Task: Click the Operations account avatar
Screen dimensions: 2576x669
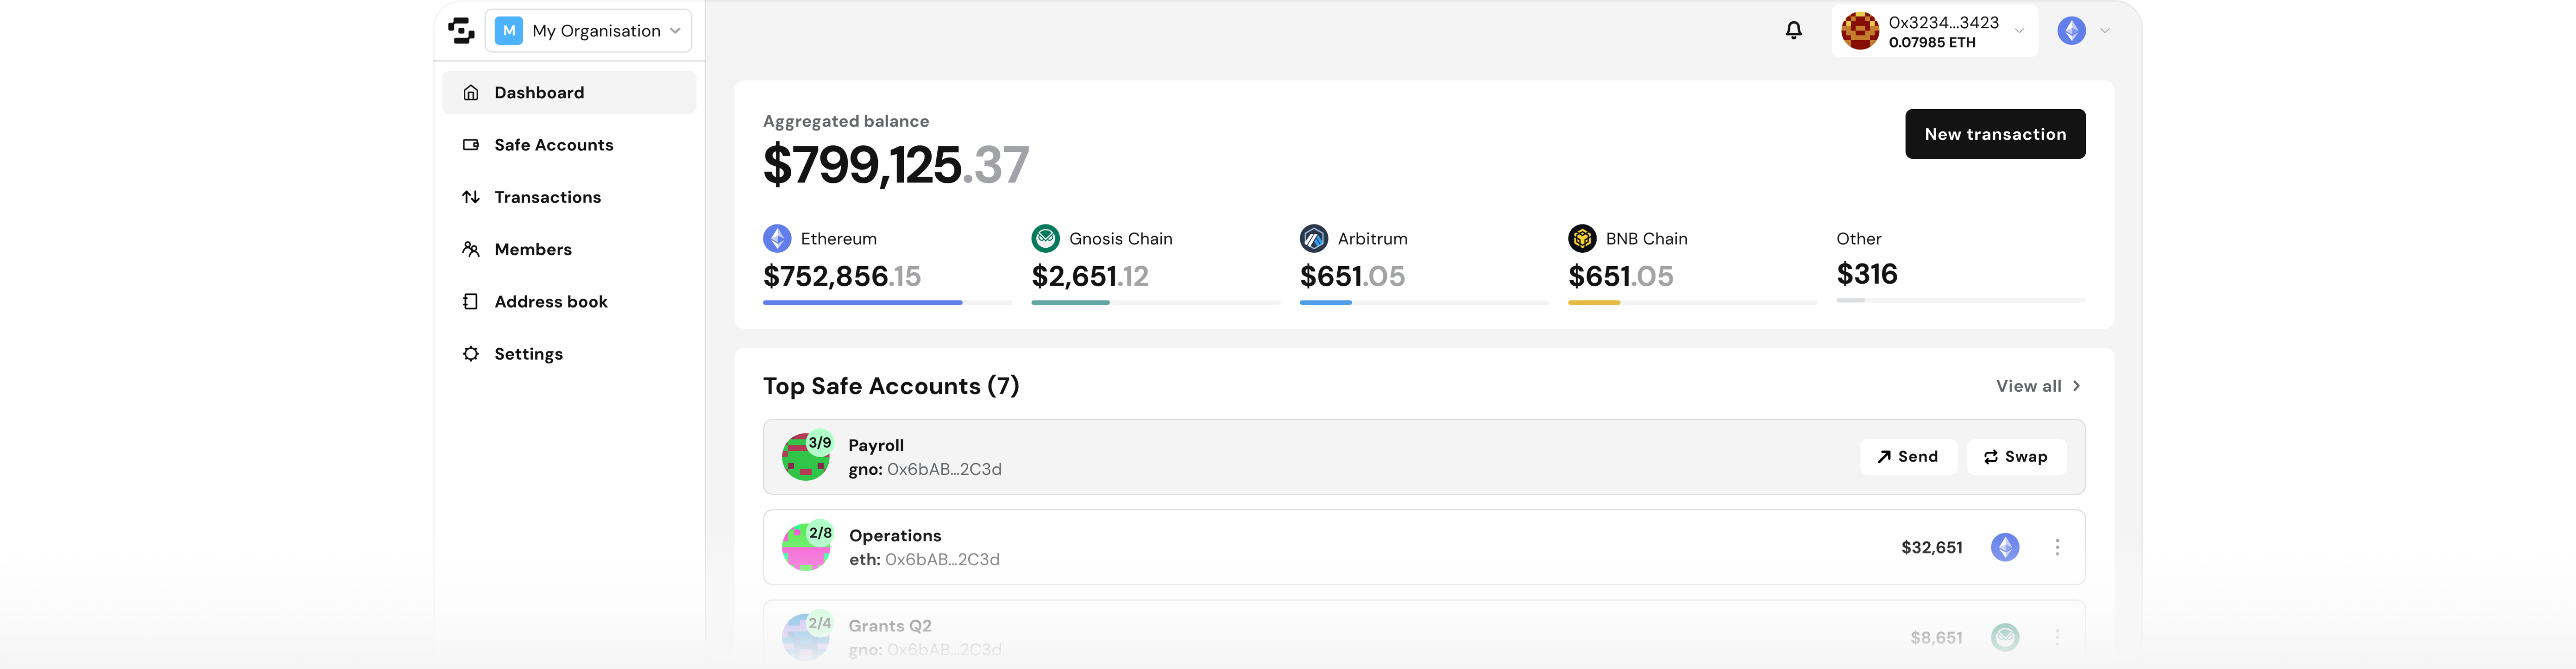Action: click(805, 547)
